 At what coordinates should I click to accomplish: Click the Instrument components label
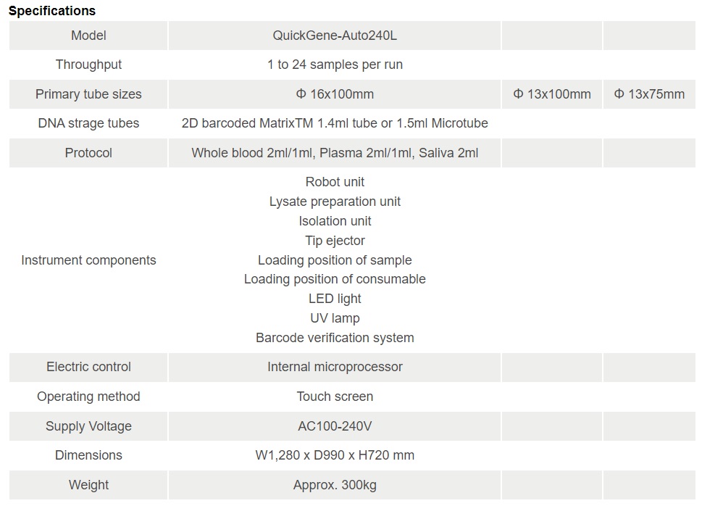88,260
